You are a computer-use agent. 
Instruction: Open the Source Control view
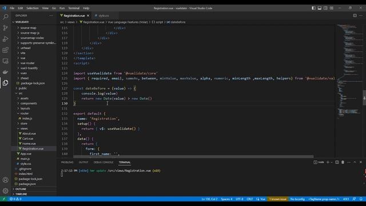coord(5,28)
